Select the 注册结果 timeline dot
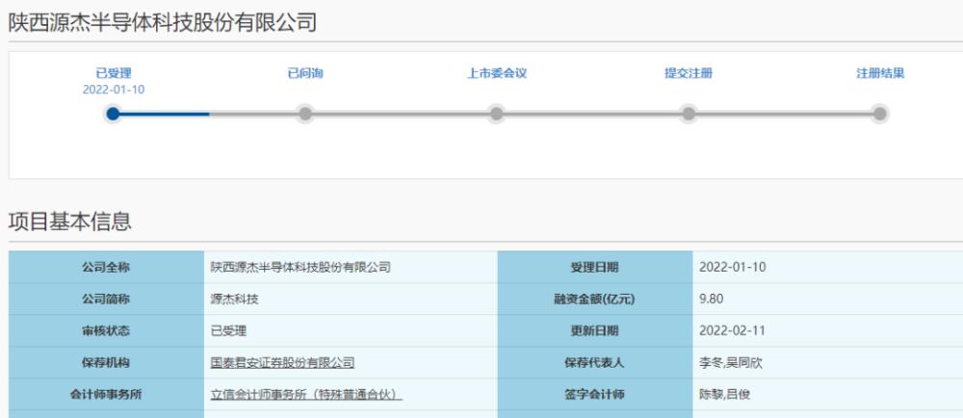Image resolution: width=963 pixels, height=418 pixels. pos(879,114)
